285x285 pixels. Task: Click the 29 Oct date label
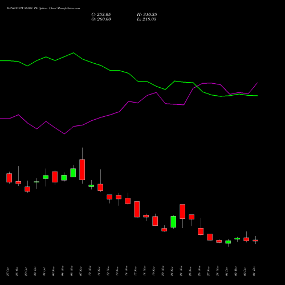click(26, 271)
